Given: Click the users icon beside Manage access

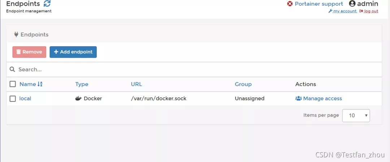Looking at the screenshot, I should 299,98.
